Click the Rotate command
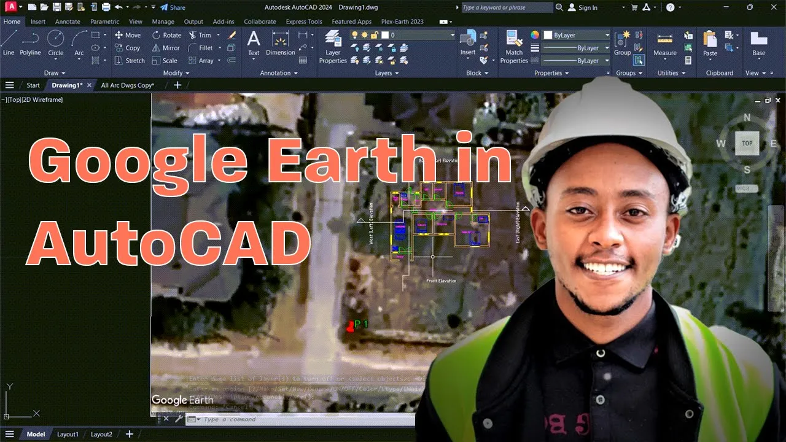786x442 pixels. (167, 35)
